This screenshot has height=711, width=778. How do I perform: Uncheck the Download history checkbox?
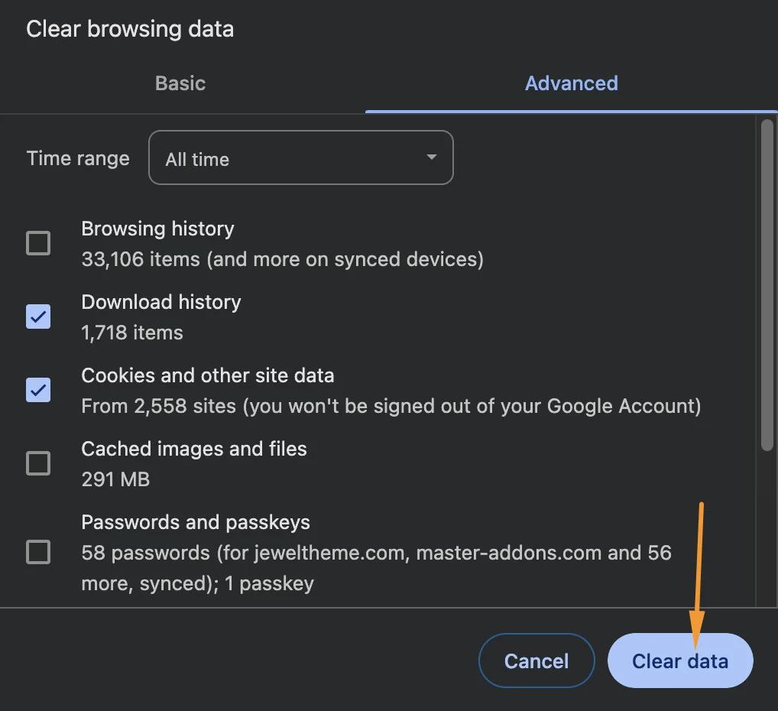coord(38,317)
